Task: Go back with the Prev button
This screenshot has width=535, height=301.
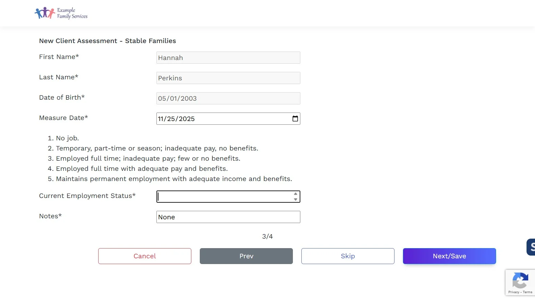Action: coord(246,256)
